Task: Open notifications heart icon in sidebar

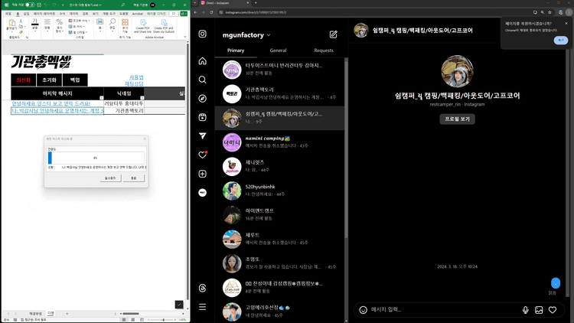Action: pyautogui.click(x=203, y=155)
